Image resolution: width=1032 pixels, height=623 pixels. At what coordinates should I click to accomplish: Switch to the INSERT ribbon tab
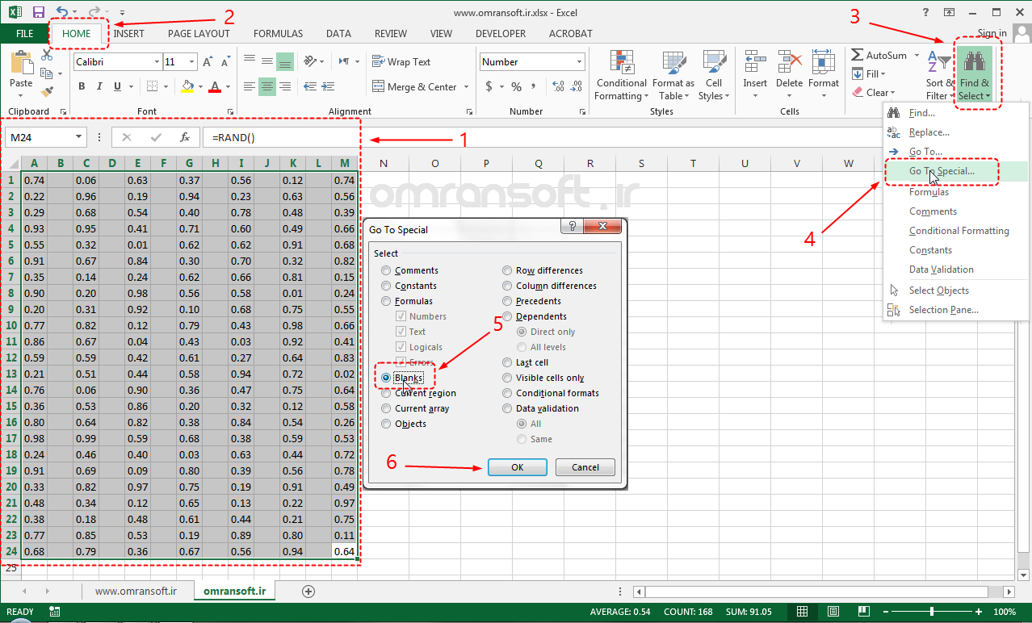pos(129,34)
